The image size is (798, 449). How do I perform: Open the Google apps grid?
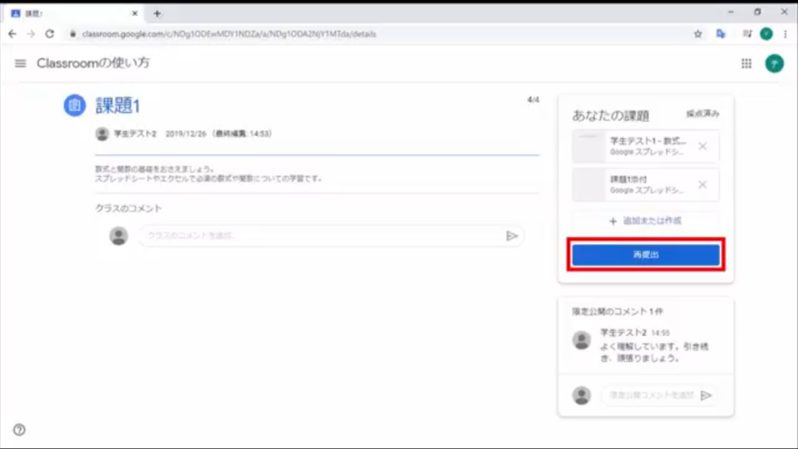click(746, 63)
